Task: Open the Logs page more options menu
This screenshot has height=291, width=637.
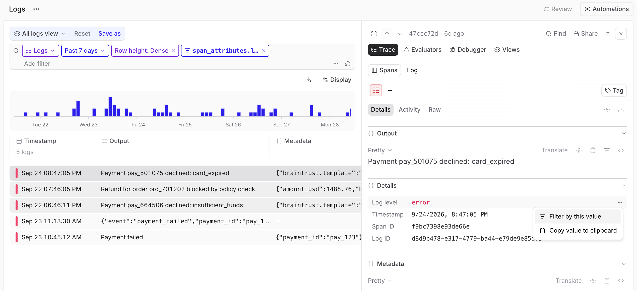Action: click(x=36, y=9)
